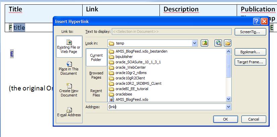Open the ScreenTip settings button
Viewport: 277px width, 137px height.
coord(250,32)
